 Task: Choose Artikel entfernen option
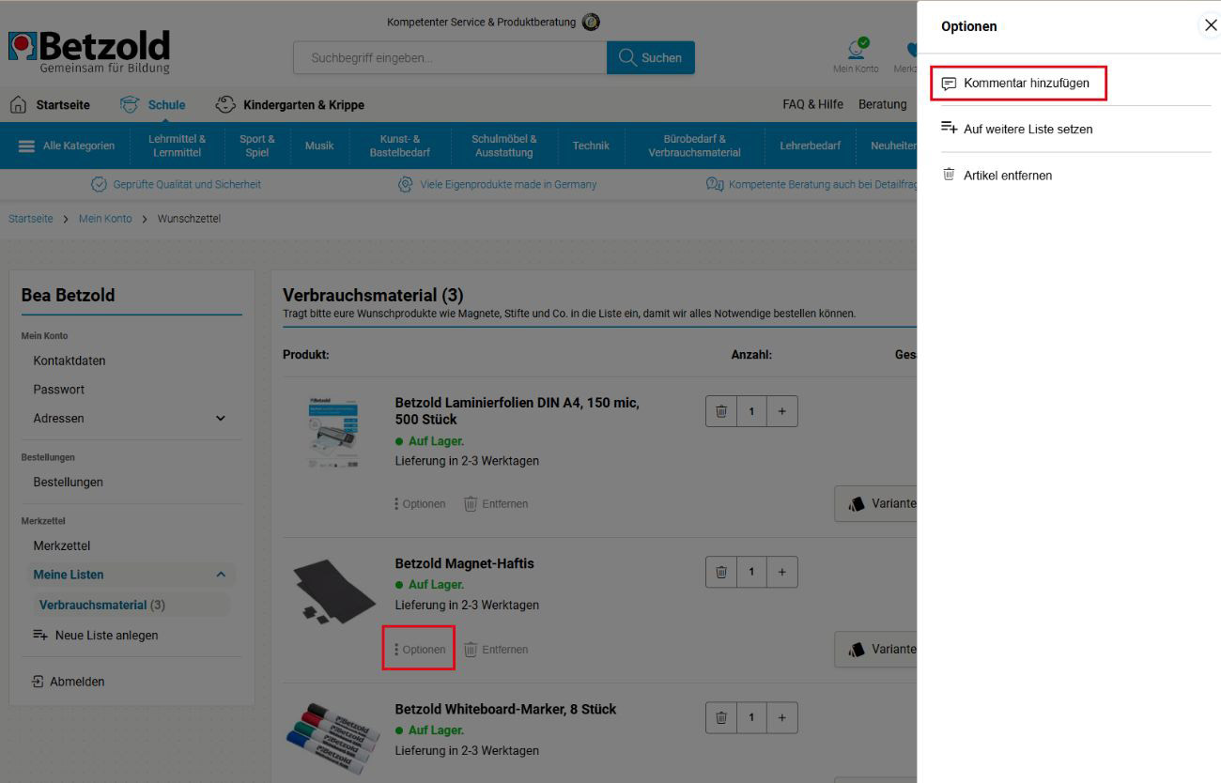pos(997,175)
